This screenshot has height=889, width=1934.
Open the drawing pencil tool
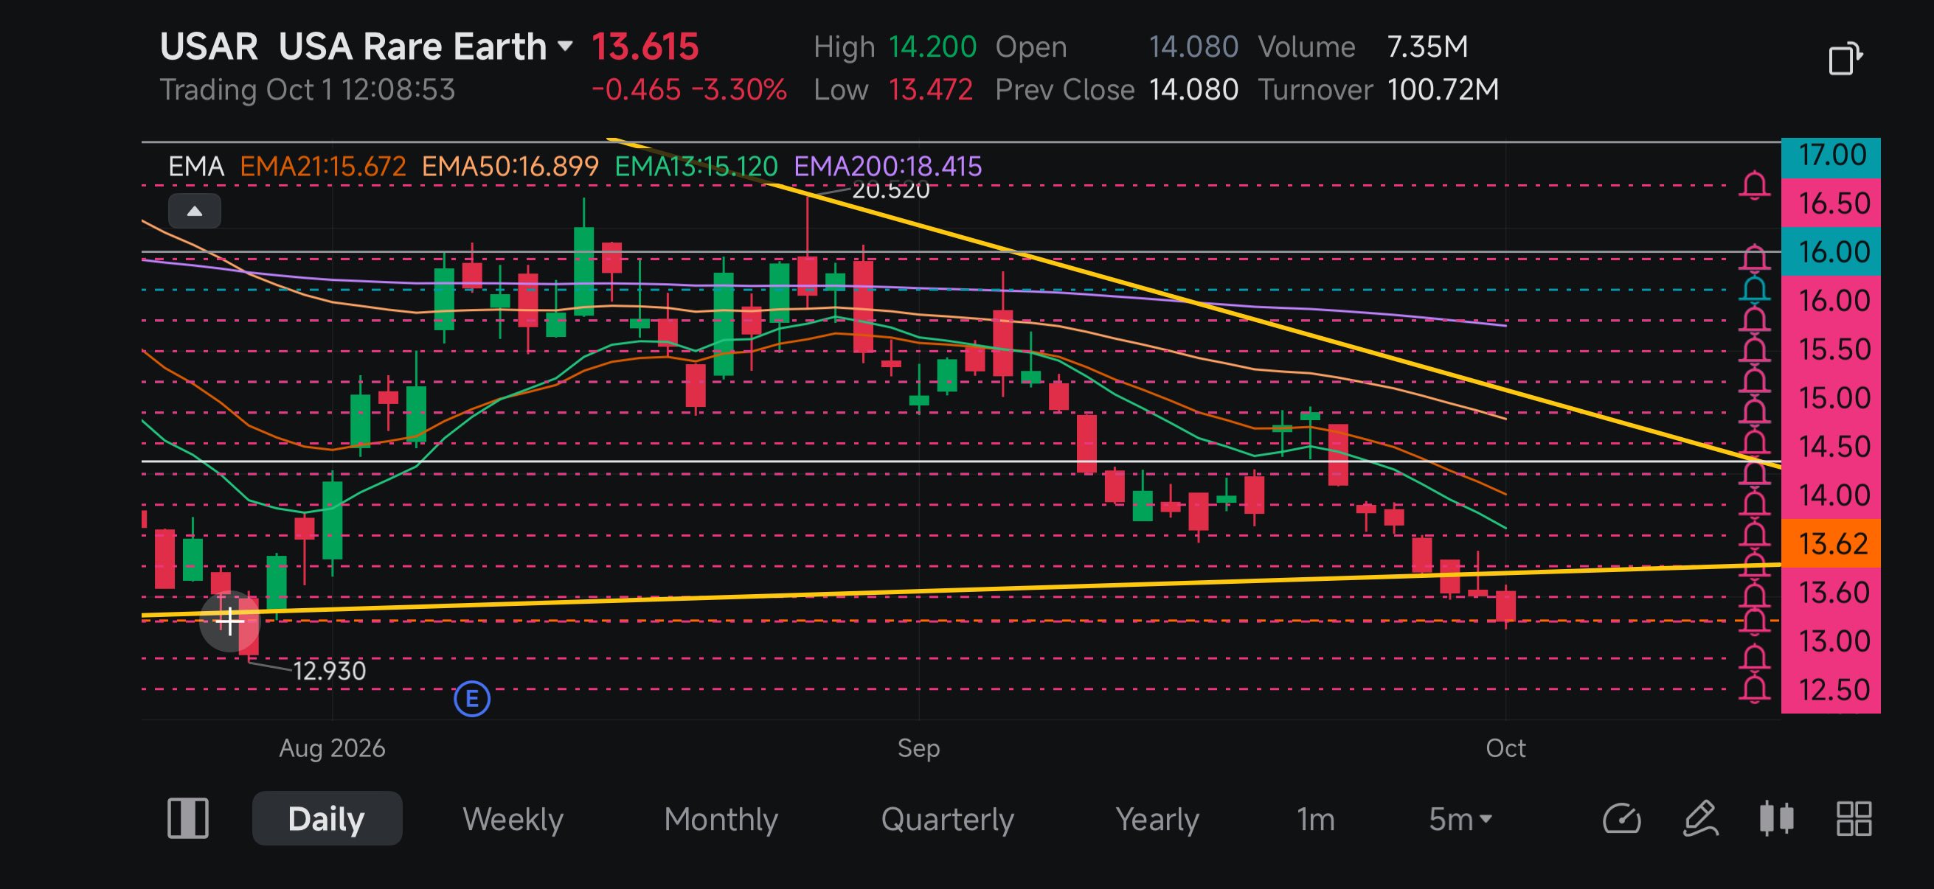(1700, 818)
